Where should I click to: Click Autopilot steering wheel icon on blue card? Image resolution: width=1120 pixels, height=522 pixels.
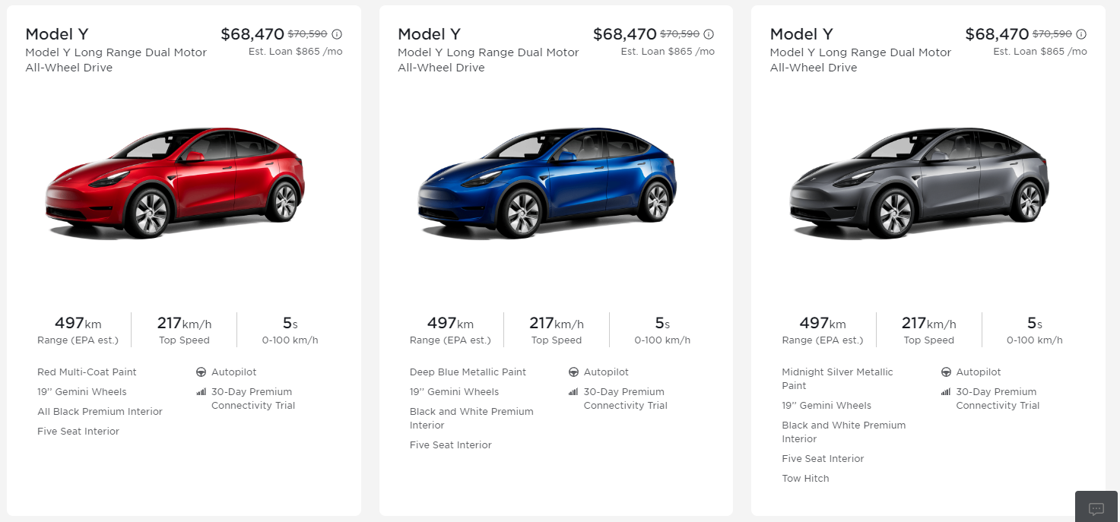(573, 372)
